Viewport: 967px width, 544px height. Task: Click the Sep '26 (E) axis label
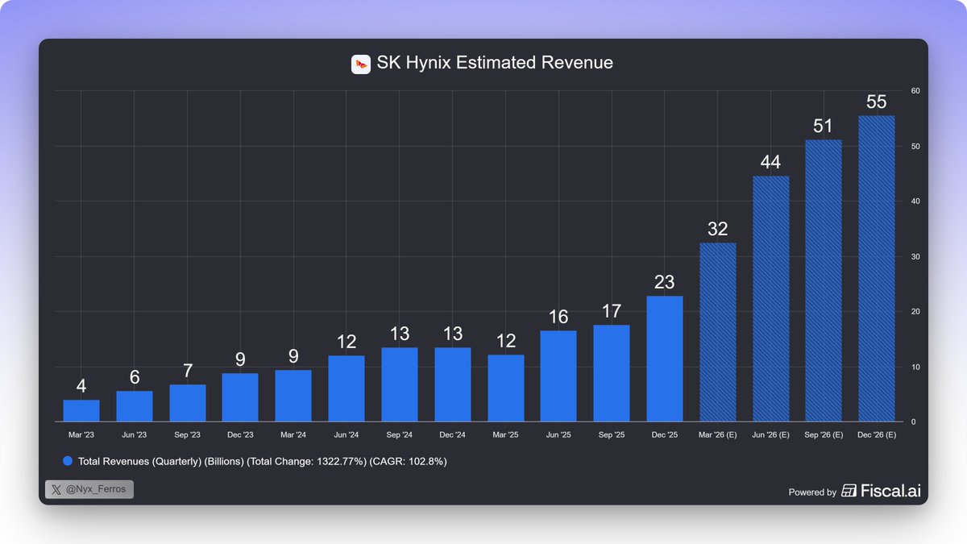824,434
